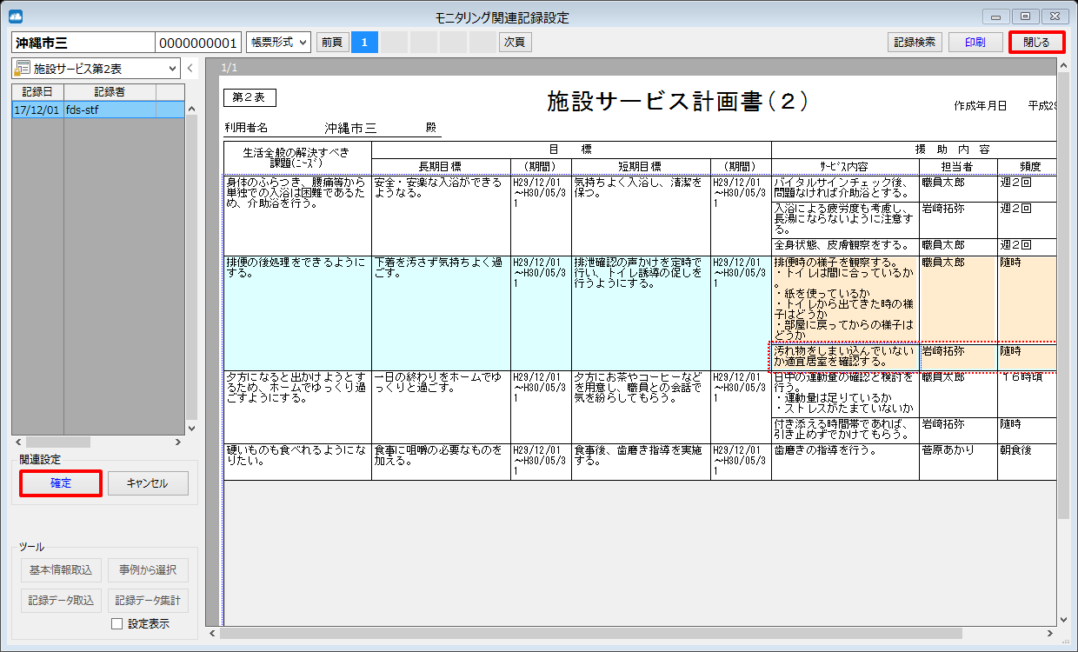The image size is (1078, 652).
Task: Click the cloud app icon in title bar
Action: point(16,17)
